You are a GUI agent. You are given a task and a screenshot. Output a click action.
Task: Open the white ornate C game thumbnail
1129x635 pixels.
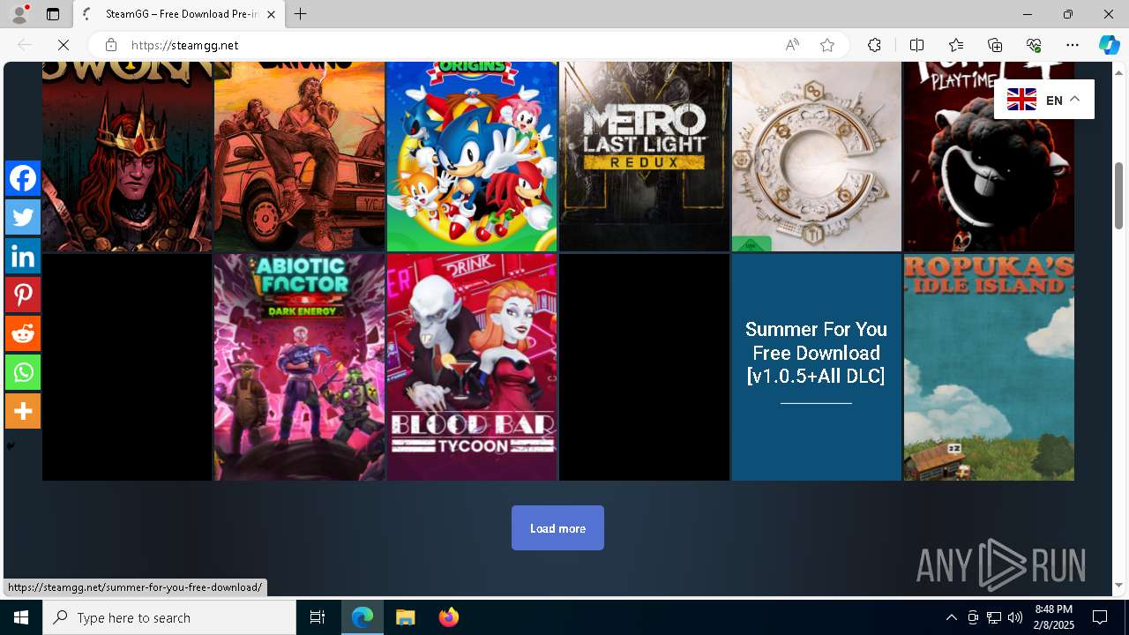[x=817, y=157]
